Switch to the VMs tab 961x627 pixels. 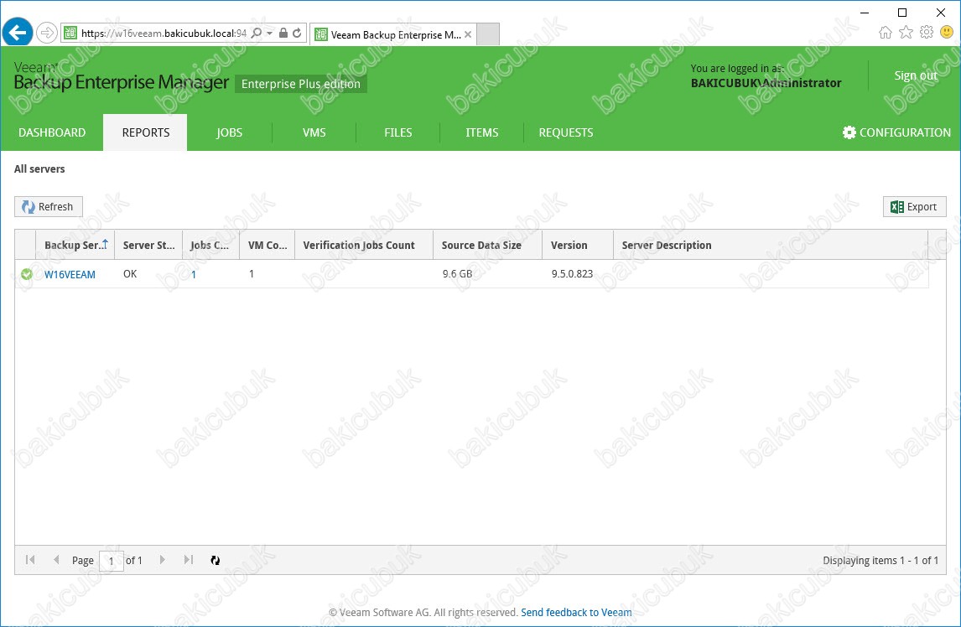click(x=314, y=132)
